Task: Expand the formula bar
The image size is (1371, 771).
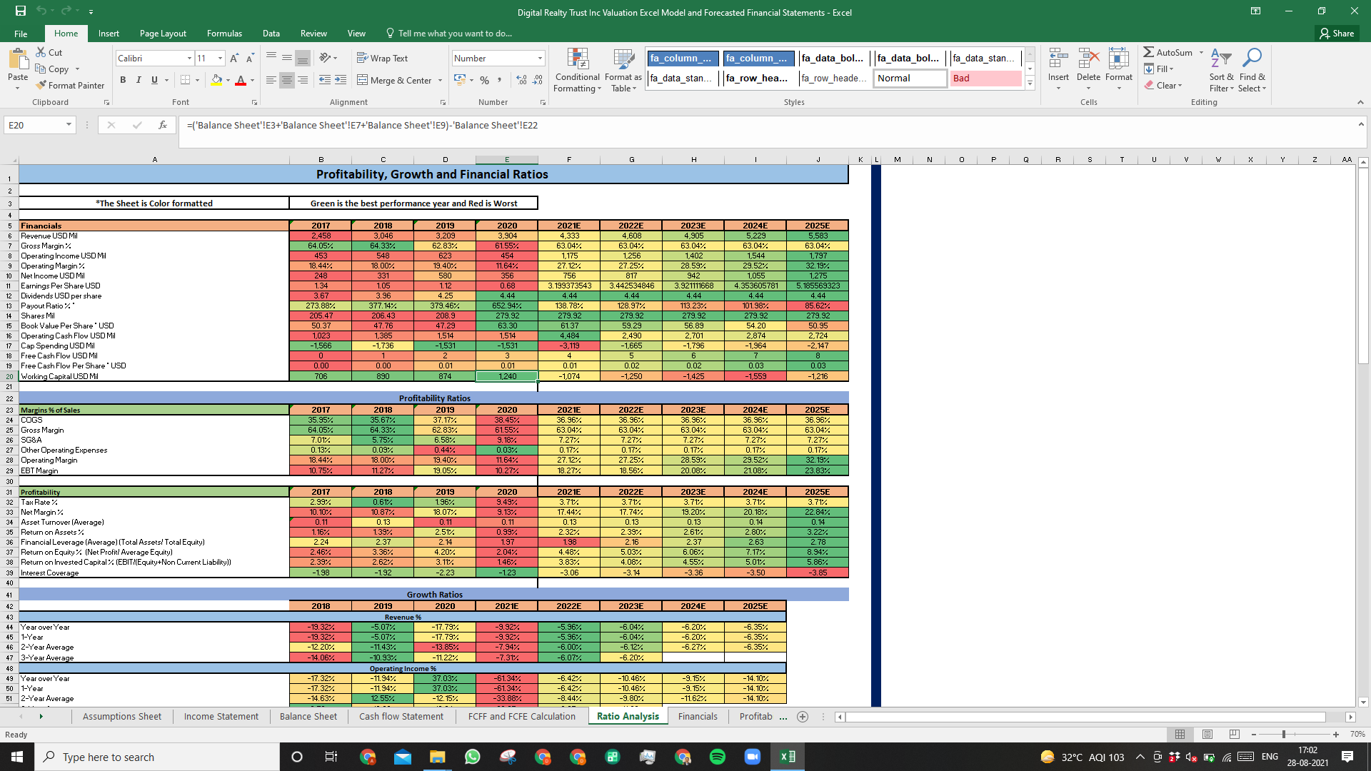Action: click(1361, 124)
